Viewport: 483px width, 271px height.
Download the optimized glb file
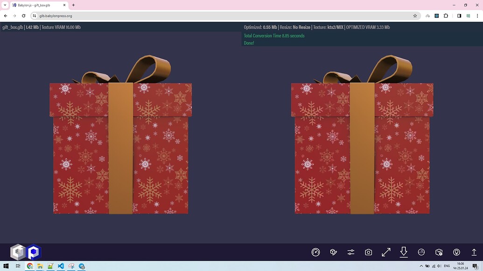403,252
